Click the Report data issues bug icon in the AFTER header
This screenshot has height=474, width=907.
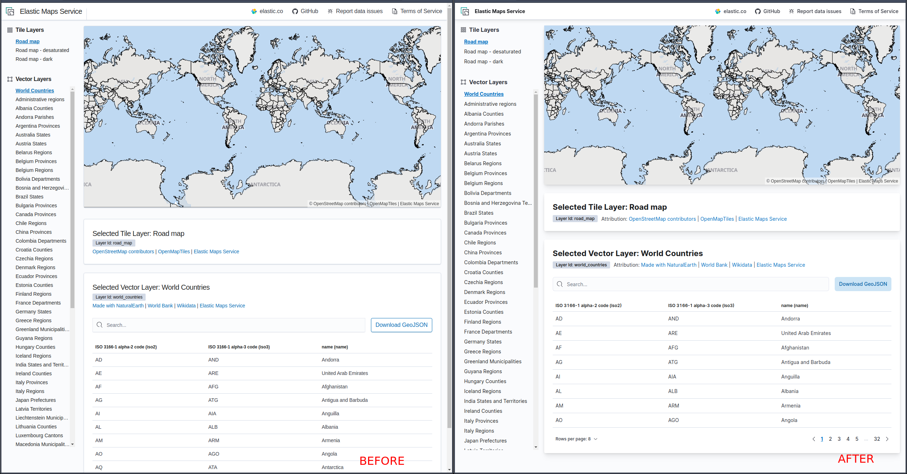coord(791,11)
